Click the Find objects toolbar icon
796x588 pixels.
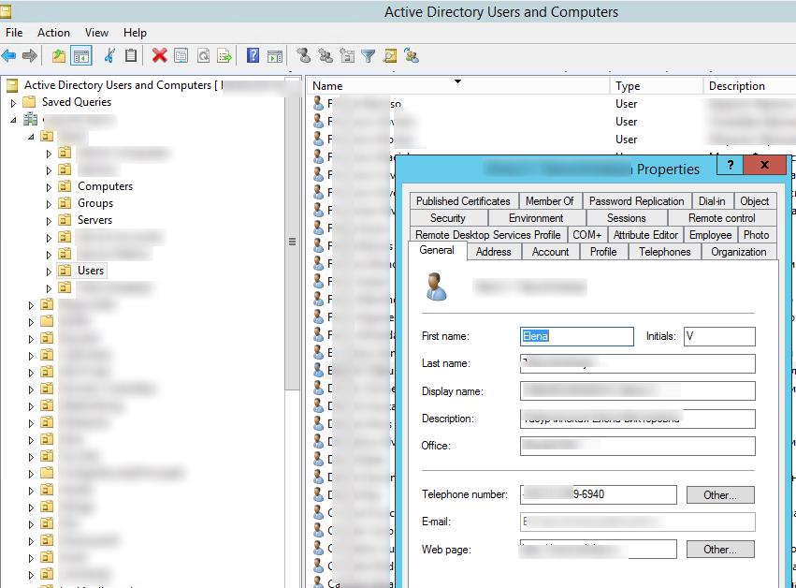click(390, 56)
